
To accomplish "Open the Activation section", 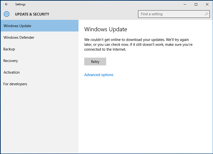I will (x=39, y=72).
